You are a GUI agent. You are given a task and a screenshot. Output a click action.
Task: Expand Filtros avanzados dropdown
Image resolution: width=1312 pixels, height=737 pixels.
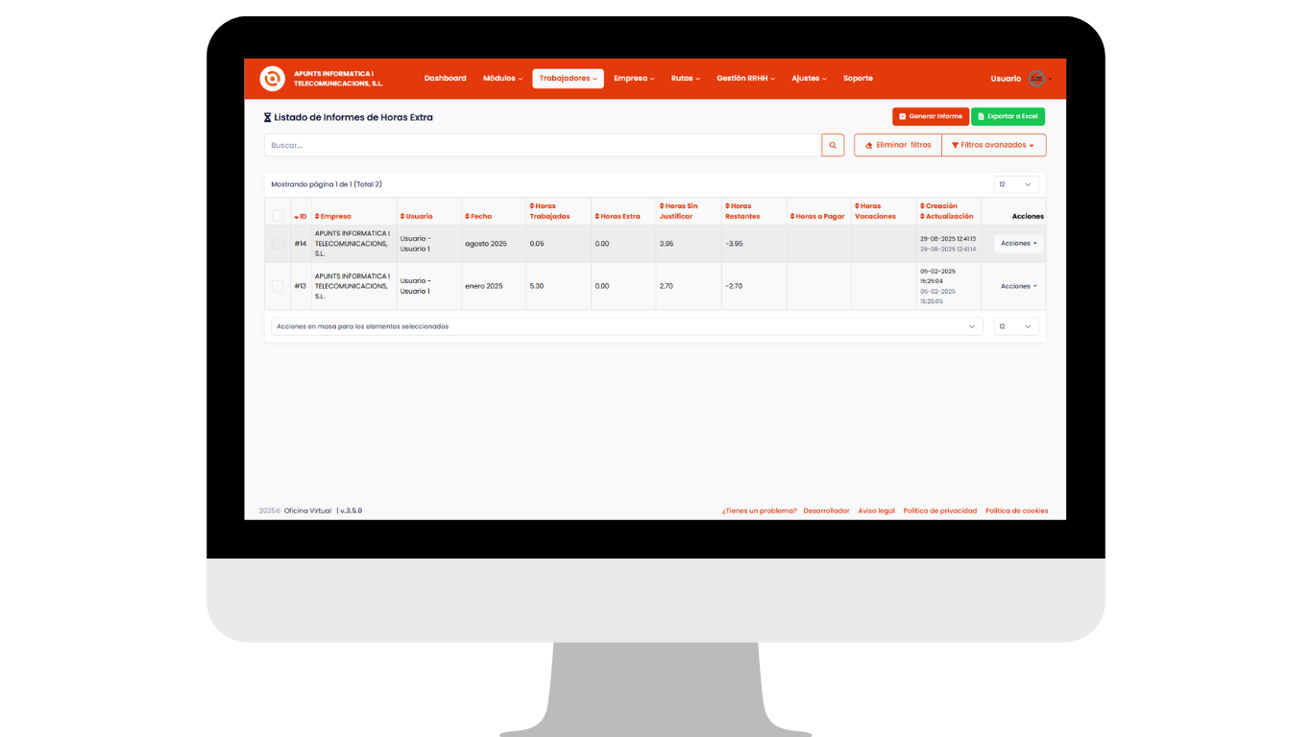993,145
